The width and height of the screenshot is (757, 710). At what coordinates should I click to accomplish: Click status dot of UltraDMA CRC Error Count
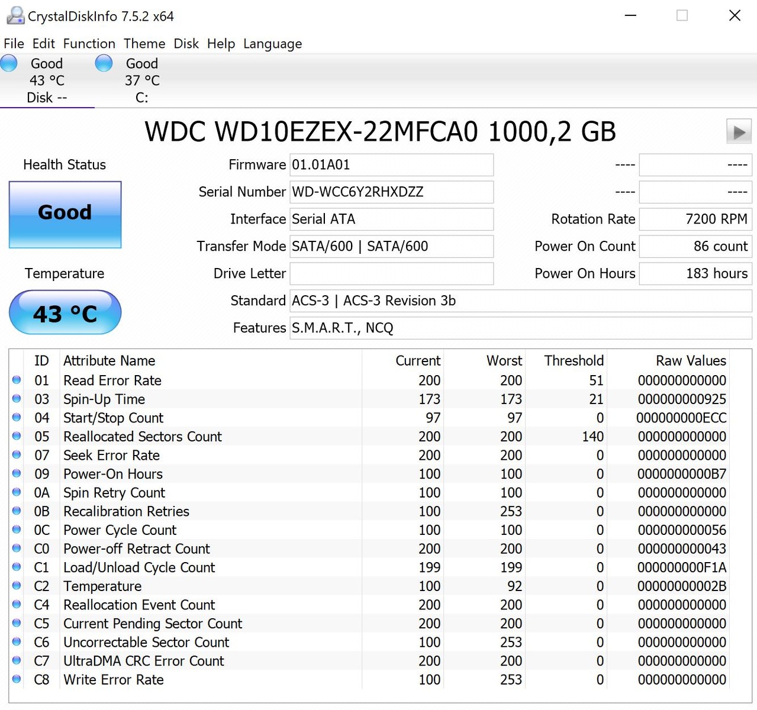click(x=17, y=660)
